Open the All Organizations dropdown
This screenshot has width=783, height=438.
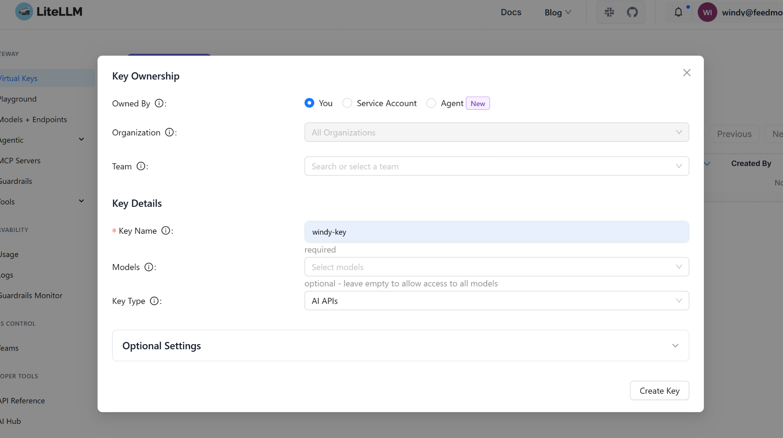[x=497, y=132]
